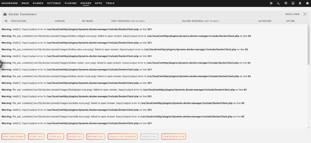The image size is (311, 143).
Task: Click the mariadb-icon.png warning line
Action: pos(123,117)
